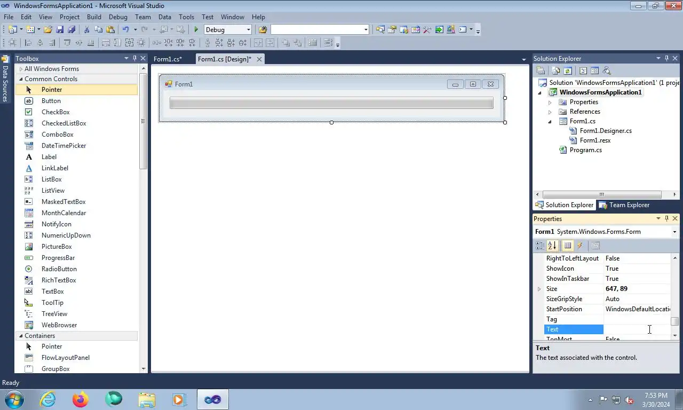Toggle auto-hide pin on Properties panel
The width and height of the screenshot is (683, 410).
(666, 218)
